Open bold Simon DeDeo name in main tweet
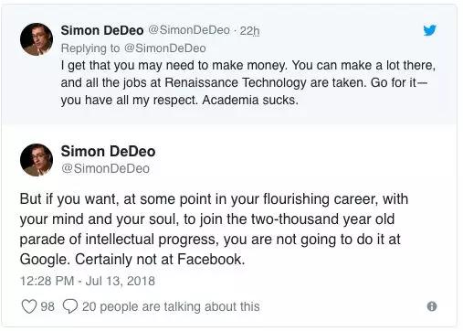 (x=108, y=151)
